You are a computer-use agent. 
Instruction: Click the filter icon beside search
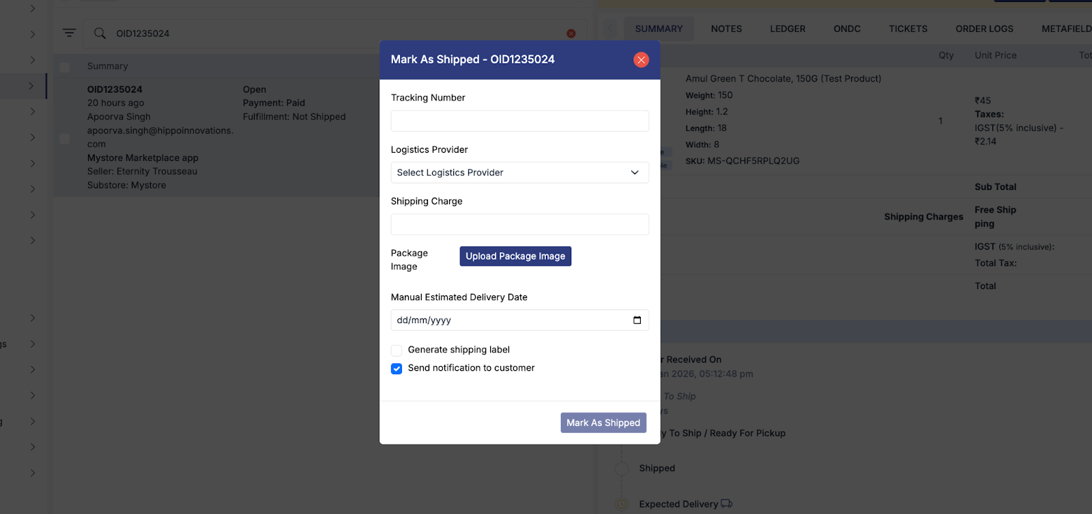(x=69, y=33)
